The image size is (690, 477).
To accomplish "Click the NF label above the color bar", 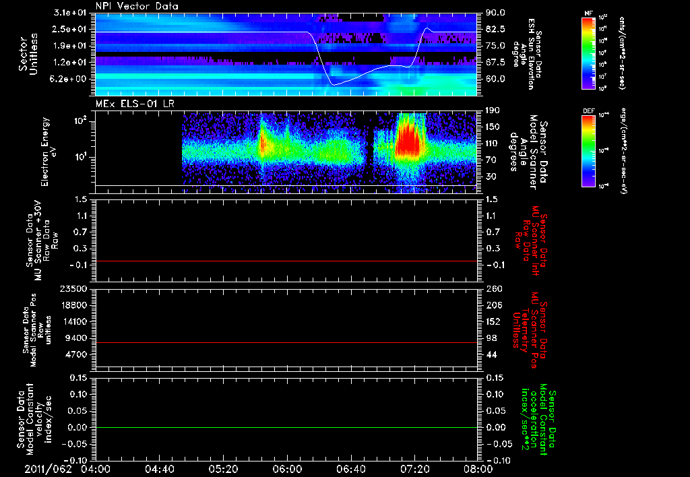I will click(x=589, y=13).
